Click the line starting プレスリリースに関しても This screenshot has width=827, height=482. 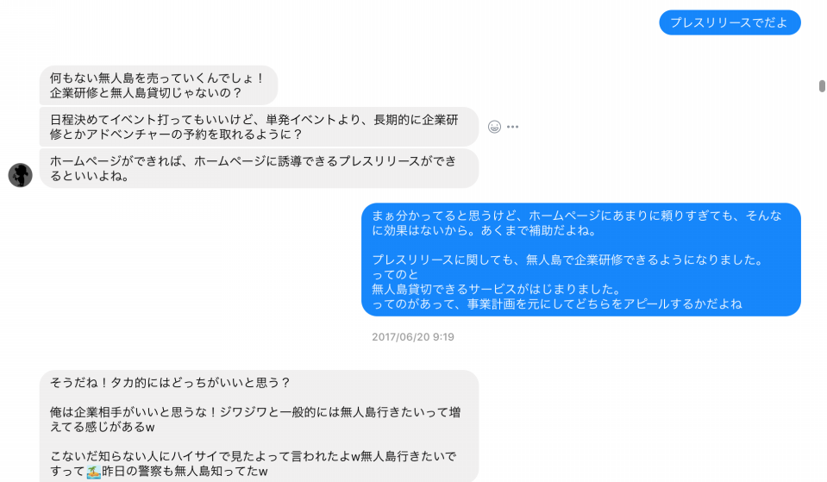coord(568,260)
